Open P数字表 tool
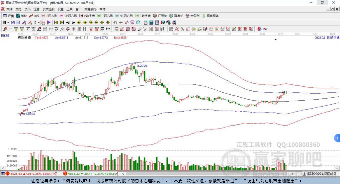340x184 pixels. [87, 16]
